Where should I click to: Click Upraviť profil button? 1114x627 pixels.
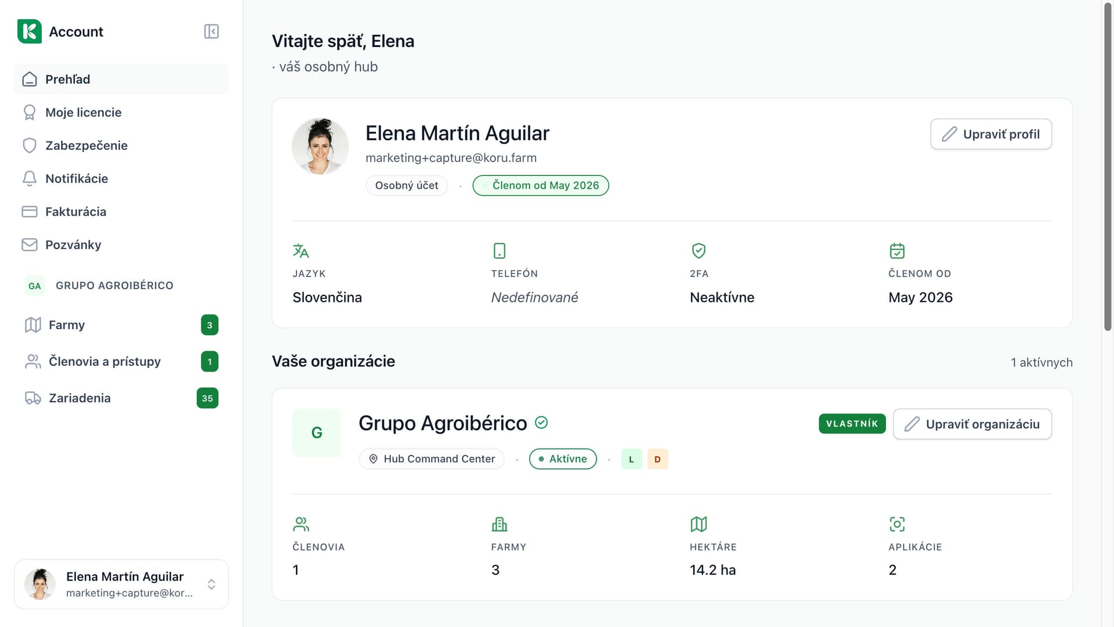click(x=991, y=134)
